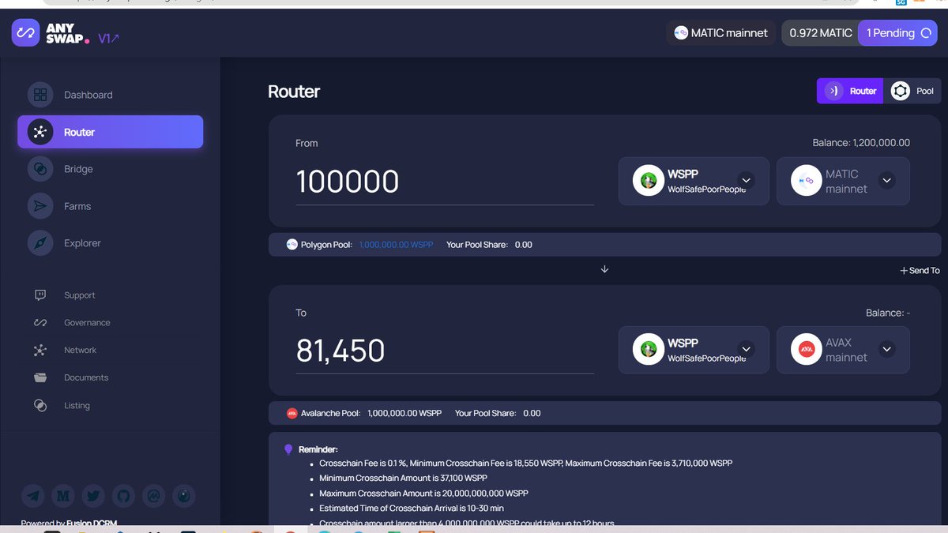Switch to the Router tab
This screenshot has height=533, width=948.
850,91
